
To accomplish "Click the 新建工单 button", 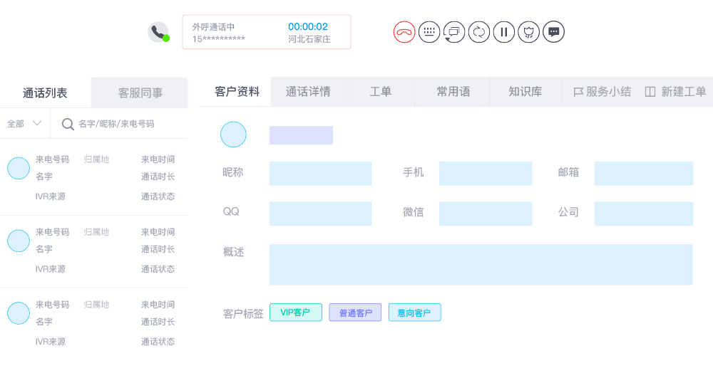I will pyautogui.click(x=675, y=92).
